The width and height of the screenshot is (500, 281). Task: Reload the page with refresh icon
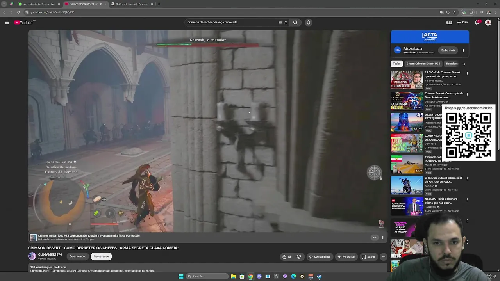pos(18,12)
